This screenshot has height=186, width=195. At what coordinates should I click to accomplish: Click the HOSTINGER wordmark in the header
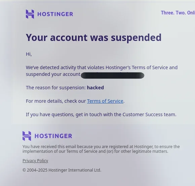pos(55,14)
